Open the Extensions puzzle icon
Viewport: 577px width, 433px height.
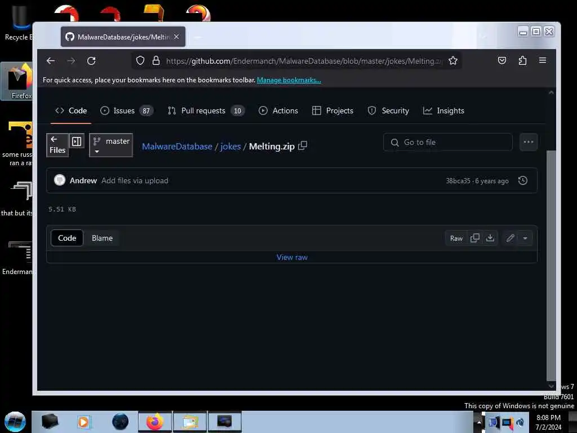tap(522, 61)
